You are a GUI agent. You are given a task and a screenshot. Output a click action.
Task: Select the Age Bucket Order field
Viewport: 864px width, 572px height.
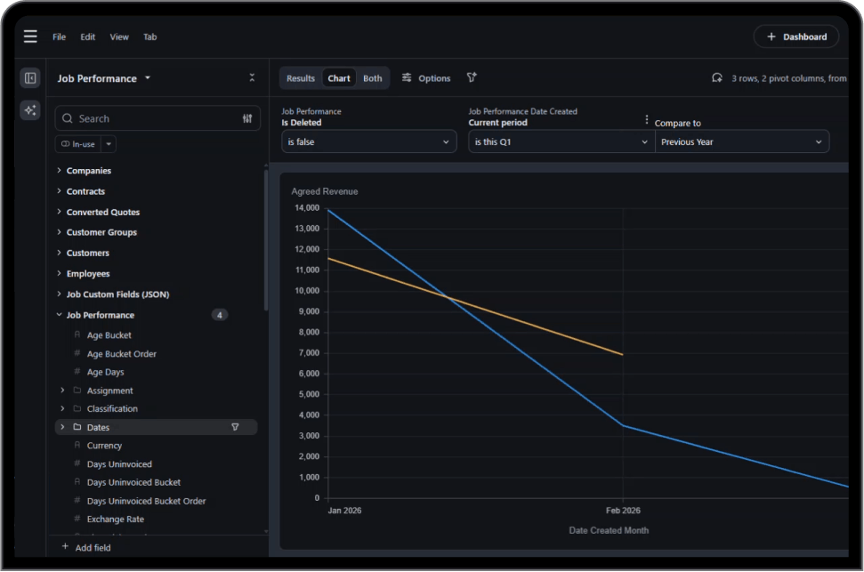tap(122, 354)
